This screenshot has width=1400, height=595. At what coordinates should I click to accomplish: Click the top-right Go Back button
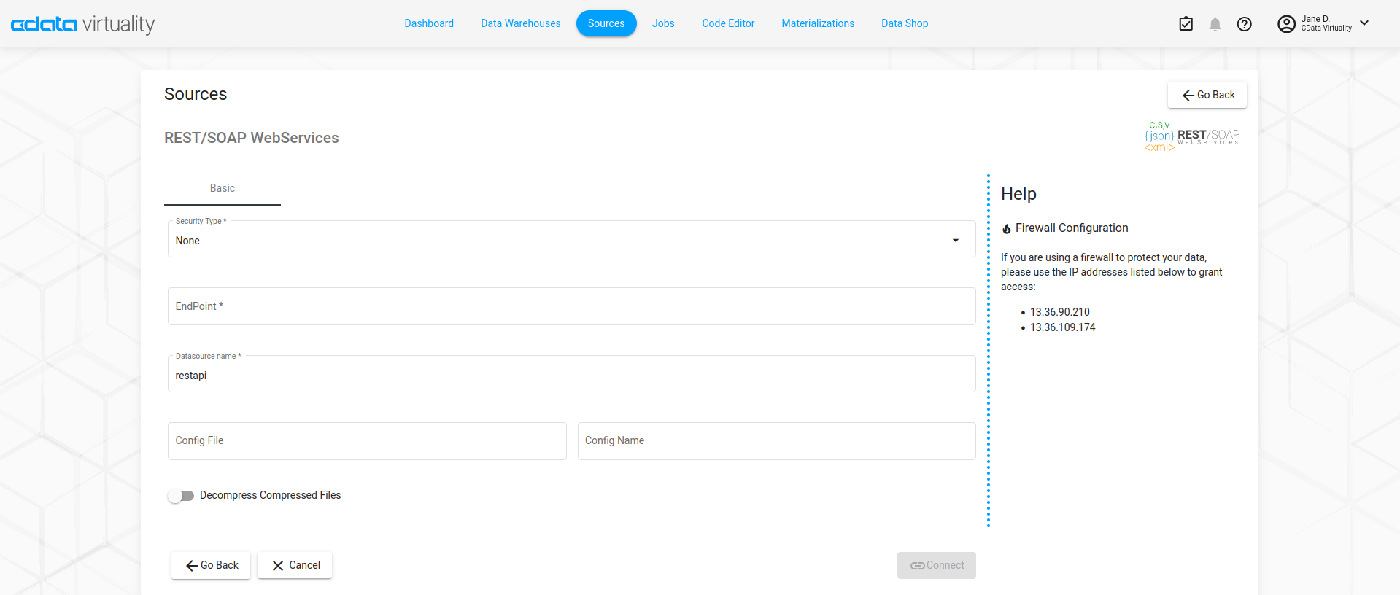[1207, 95]
